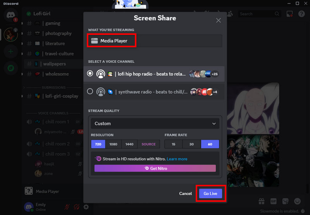310x215 pixels.
Task: Open the gift icon in chat bar
Action: [x=262, y=201]
